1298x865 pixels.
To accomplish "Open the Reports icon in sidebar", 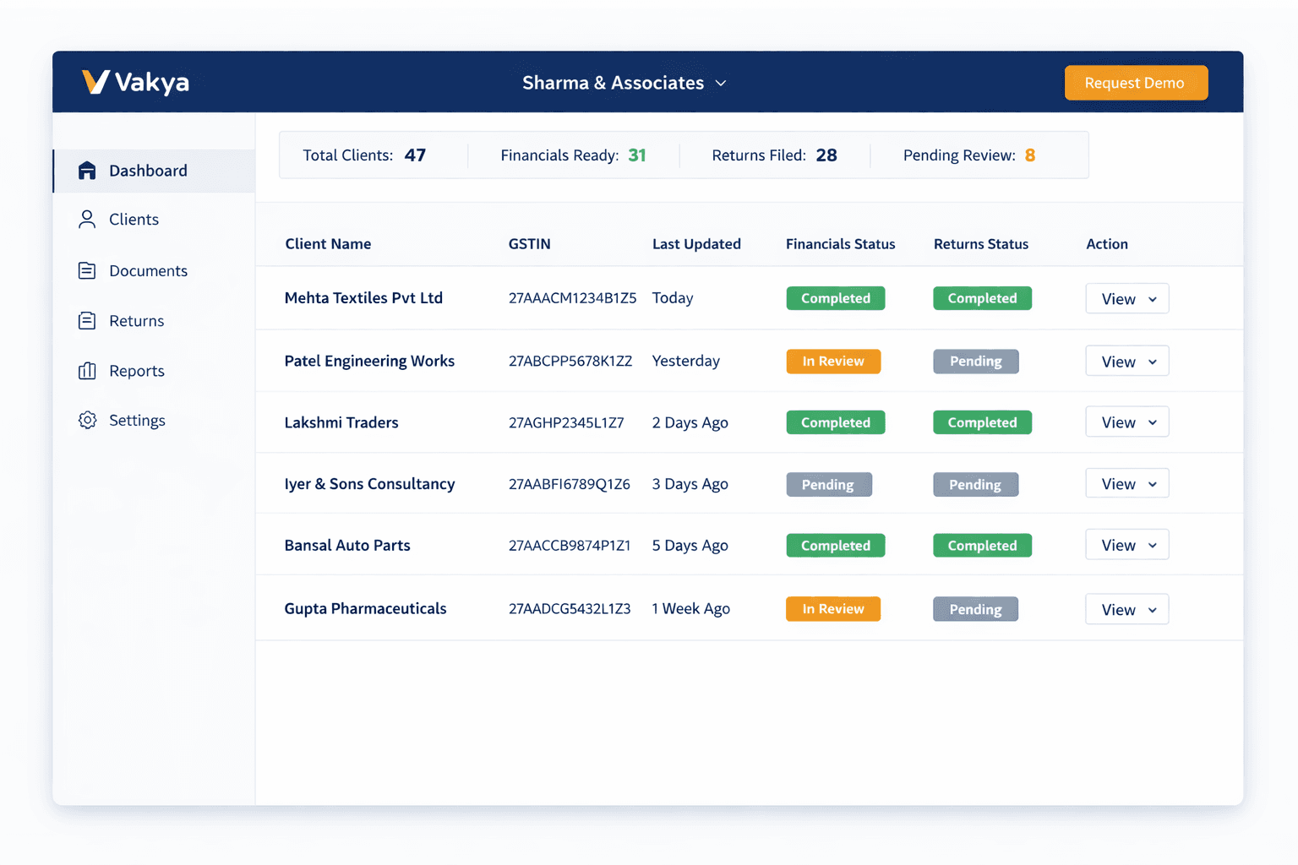I will point(86,370).
